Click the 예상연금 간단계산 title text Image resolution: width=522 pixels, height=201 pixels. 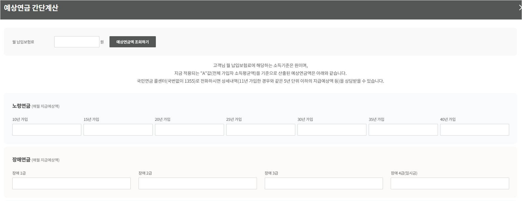click(31, 8)
